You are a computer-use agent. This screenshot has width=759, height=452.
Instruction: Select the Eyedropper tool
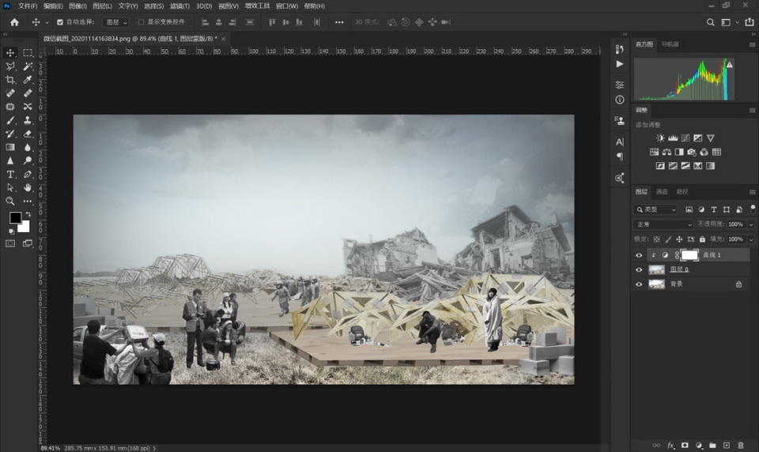(28, 80)
